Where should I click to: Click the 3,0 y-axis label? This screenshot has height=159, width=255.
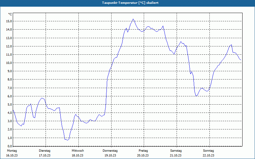[x=10, y=121]
